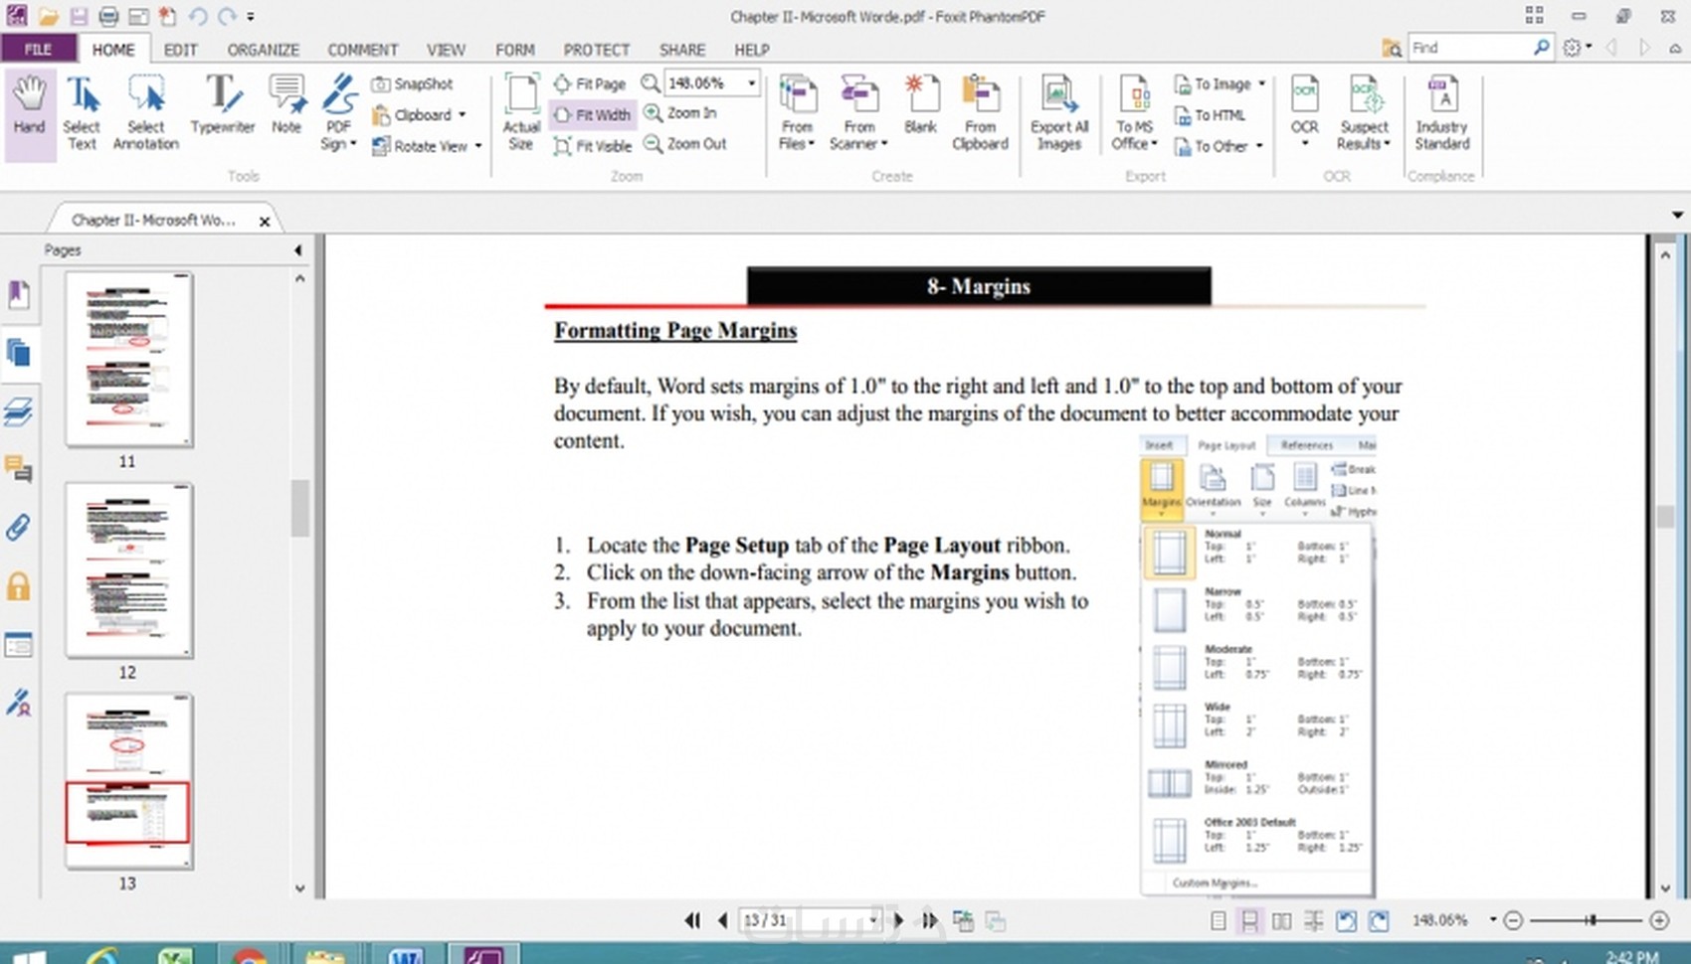1691x964 pixels.
Task: Go to the next page in status bar
Action: (899, 920)
